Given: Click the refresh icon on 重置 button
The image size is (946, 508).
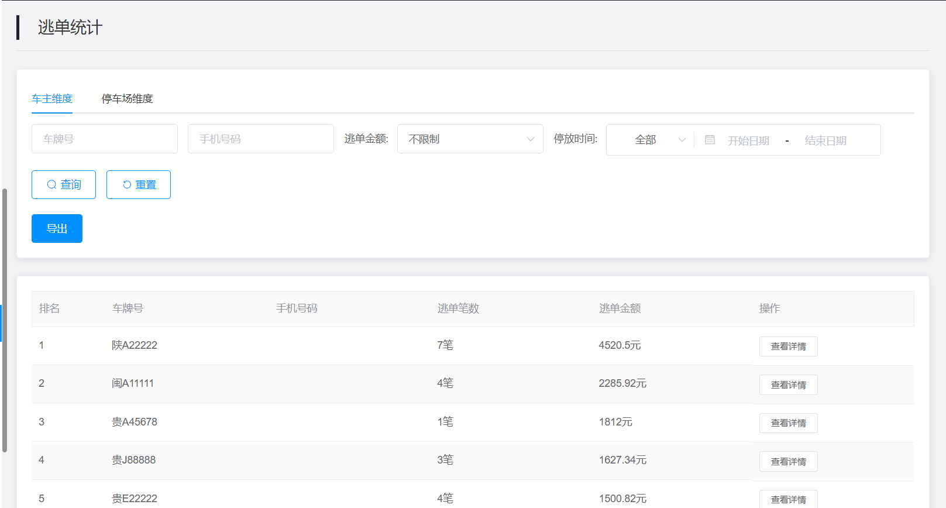Looking at the screenshot, I should [x=127, y=185].
